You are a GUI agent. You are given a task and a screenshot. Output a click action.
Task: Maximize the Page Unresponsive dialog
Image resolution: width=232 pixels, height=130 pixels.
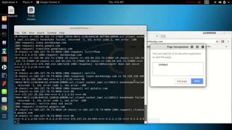197,47
